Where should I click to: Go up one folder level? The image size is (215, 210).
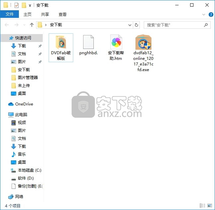pyautogui.click(x=32, y=25)
